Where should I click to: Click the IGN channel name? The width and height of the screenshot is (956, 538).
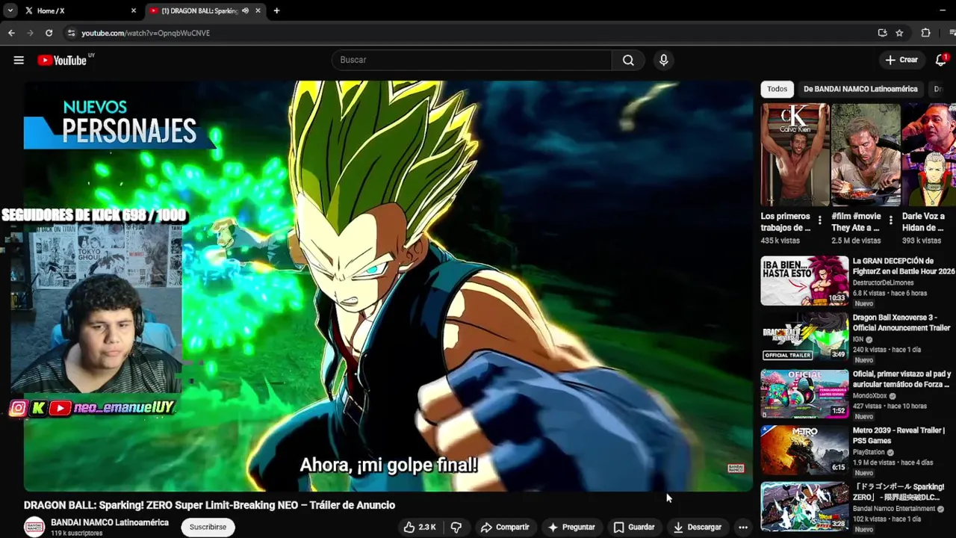click(x=858, y=339)
